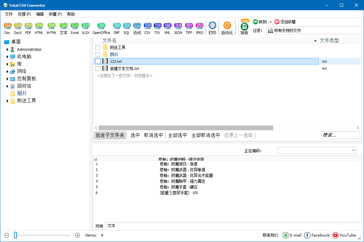Convert to DBF format
Image resolution: width=364 pixels, height=242 pixels.
tap(117, 28)
